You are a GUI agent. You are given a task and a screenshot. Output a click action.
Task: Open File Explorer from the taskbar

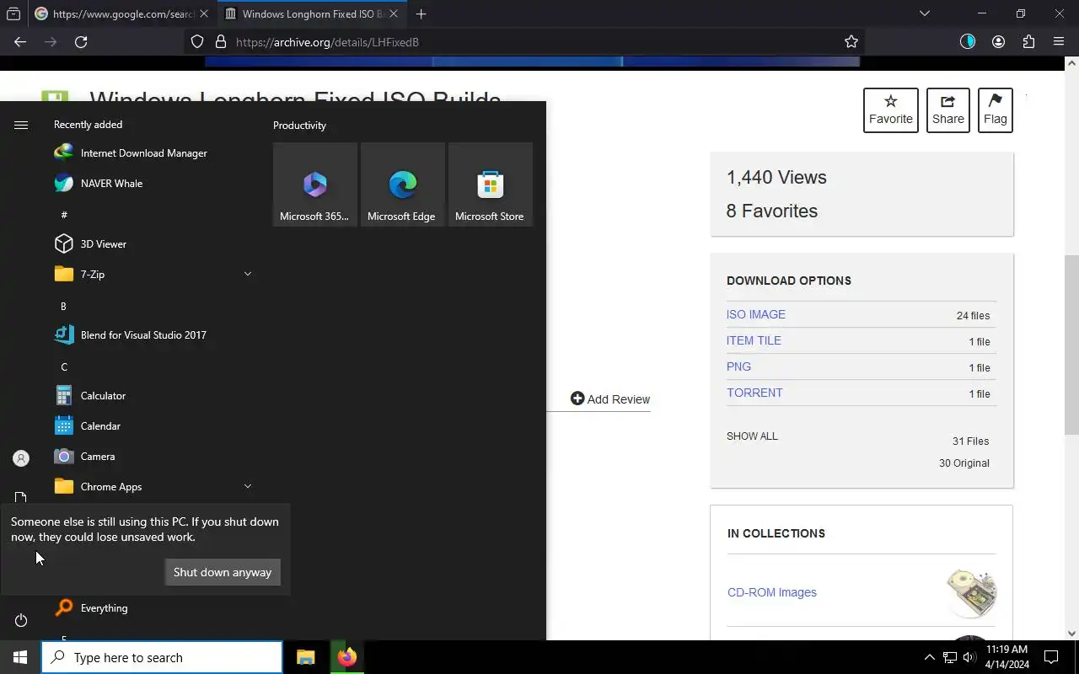click(x=305, y=657)
